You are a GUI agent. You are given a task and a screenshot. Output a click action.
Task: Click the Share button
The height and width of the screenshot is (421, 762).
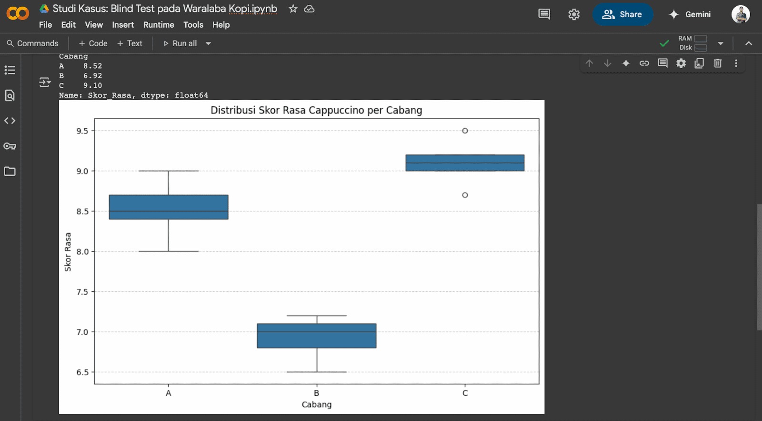[622, 14]
